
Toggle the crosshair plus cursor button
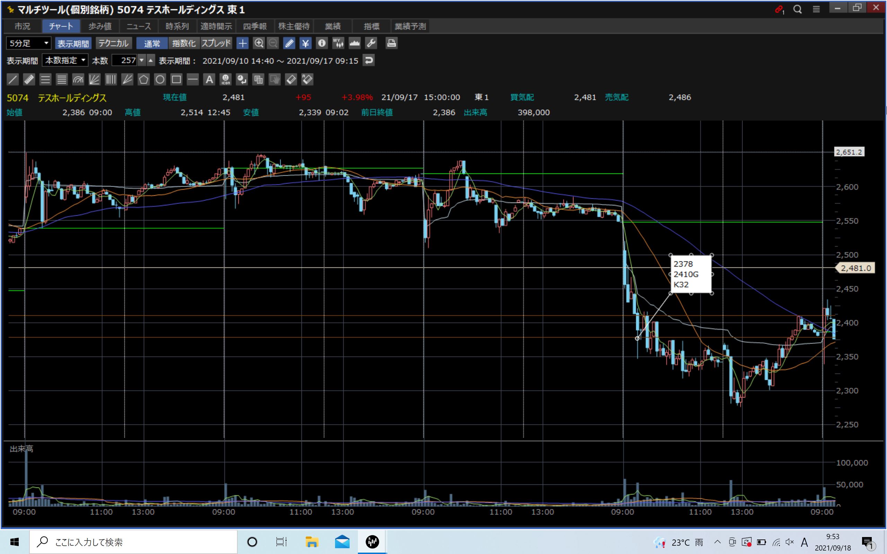(242, 43)
